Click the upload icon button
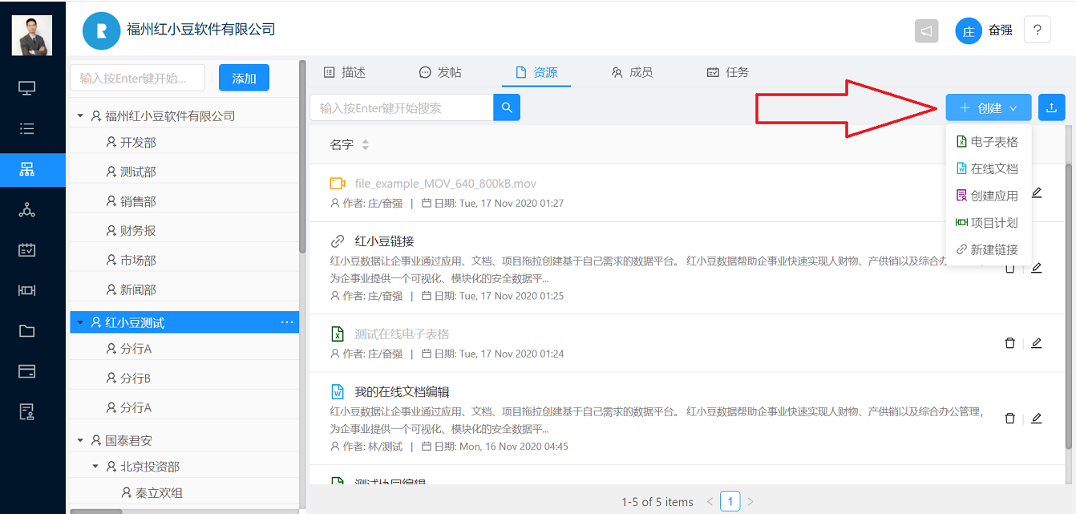This screenshot has height=514, width=1076. 1052,107
